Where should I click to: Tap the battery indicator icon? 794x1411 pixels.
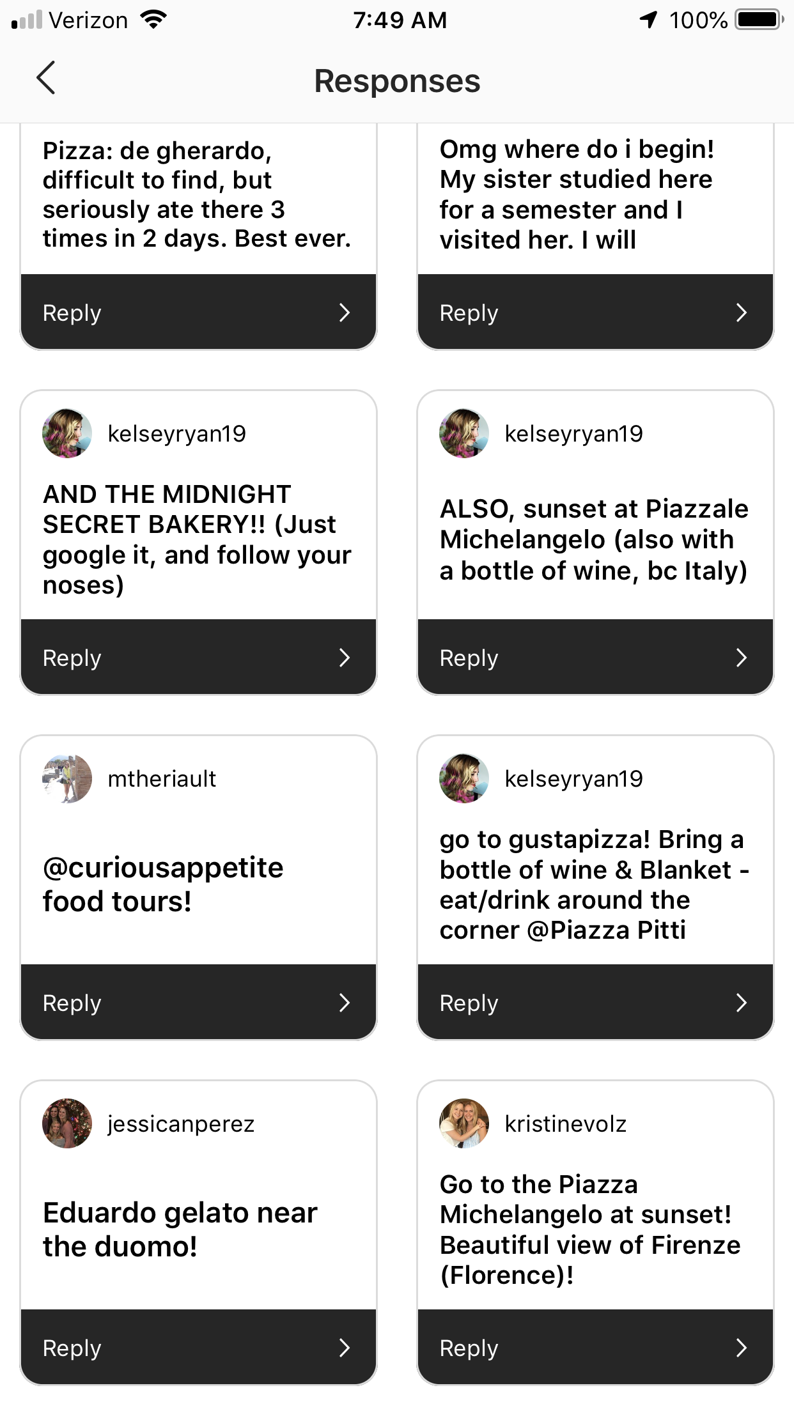[758, 20]
